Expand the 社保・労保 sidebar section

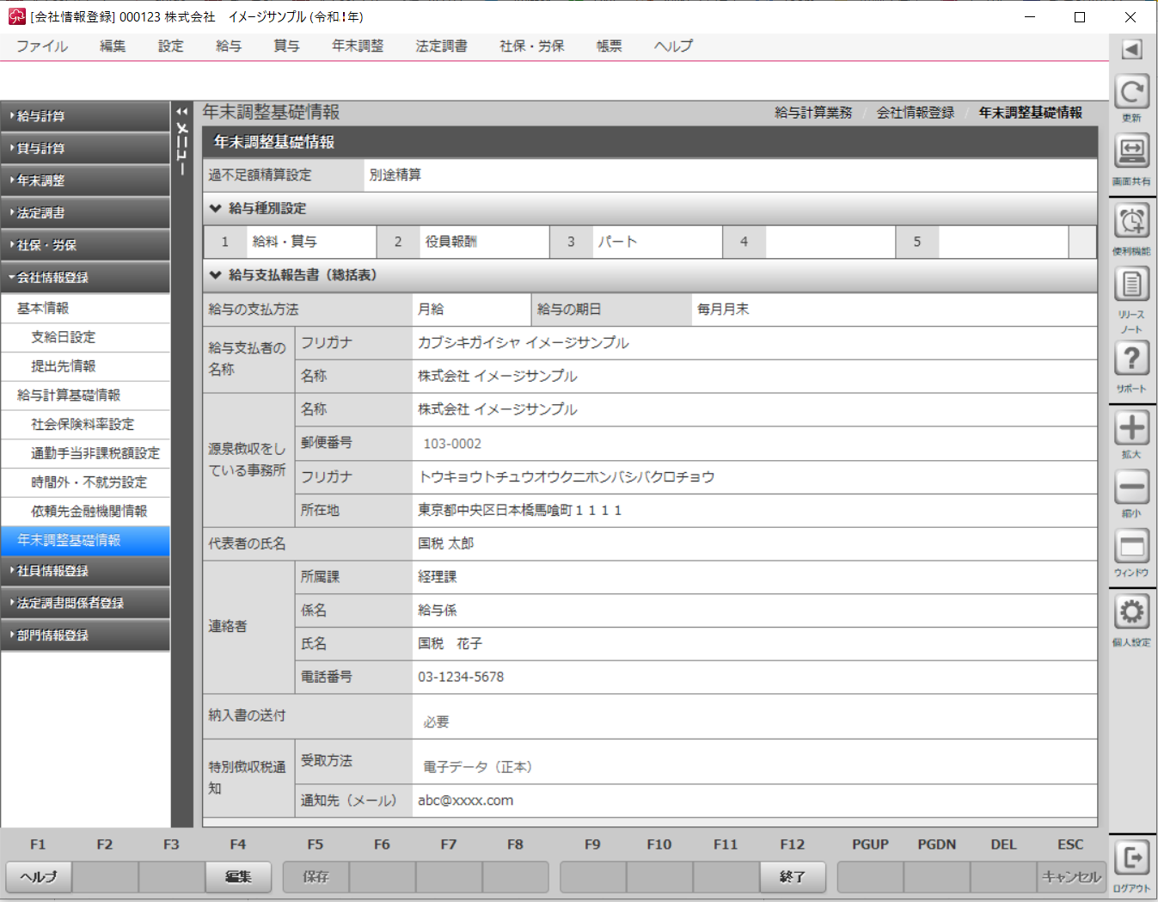pyautogui.click(x=85, y=245)
